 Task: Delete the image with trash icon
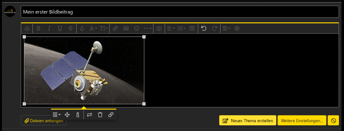(x=100, y=115)
